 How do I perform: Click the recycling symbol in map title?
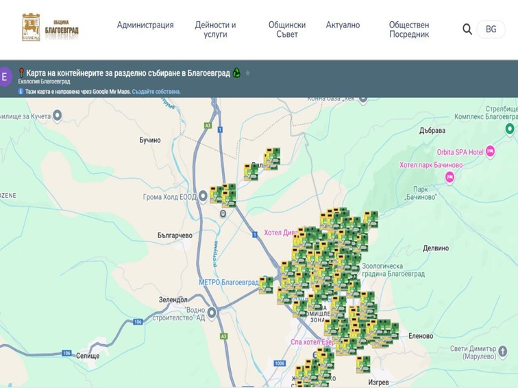(x=236, y=73)
